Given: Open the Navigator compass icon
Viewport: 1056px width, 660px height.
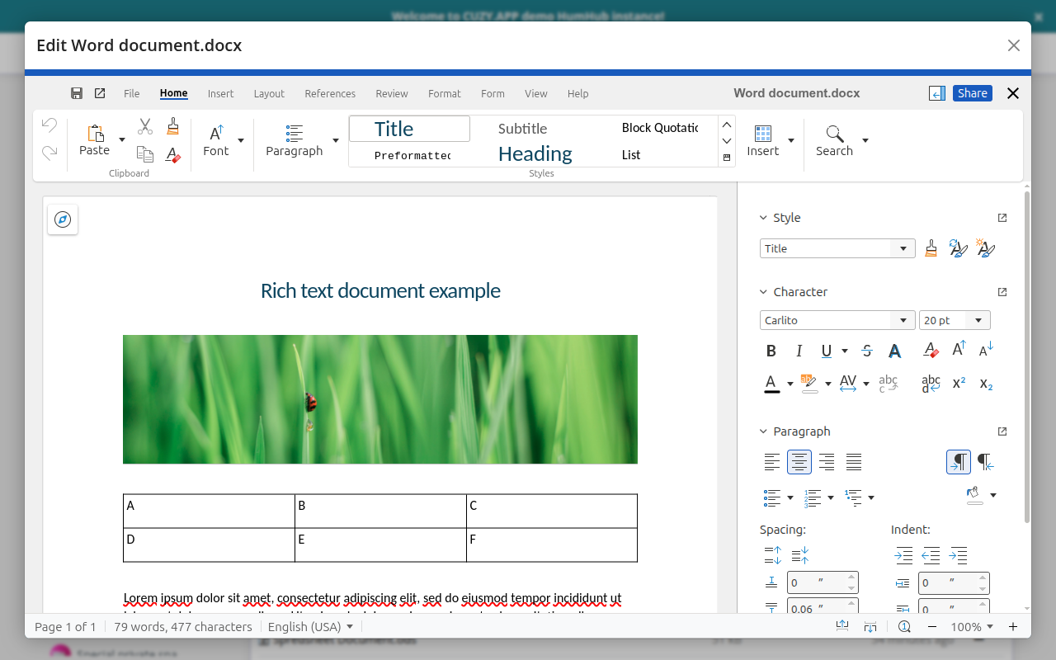Looking at the screenshot, I should [x=63, y=219].
